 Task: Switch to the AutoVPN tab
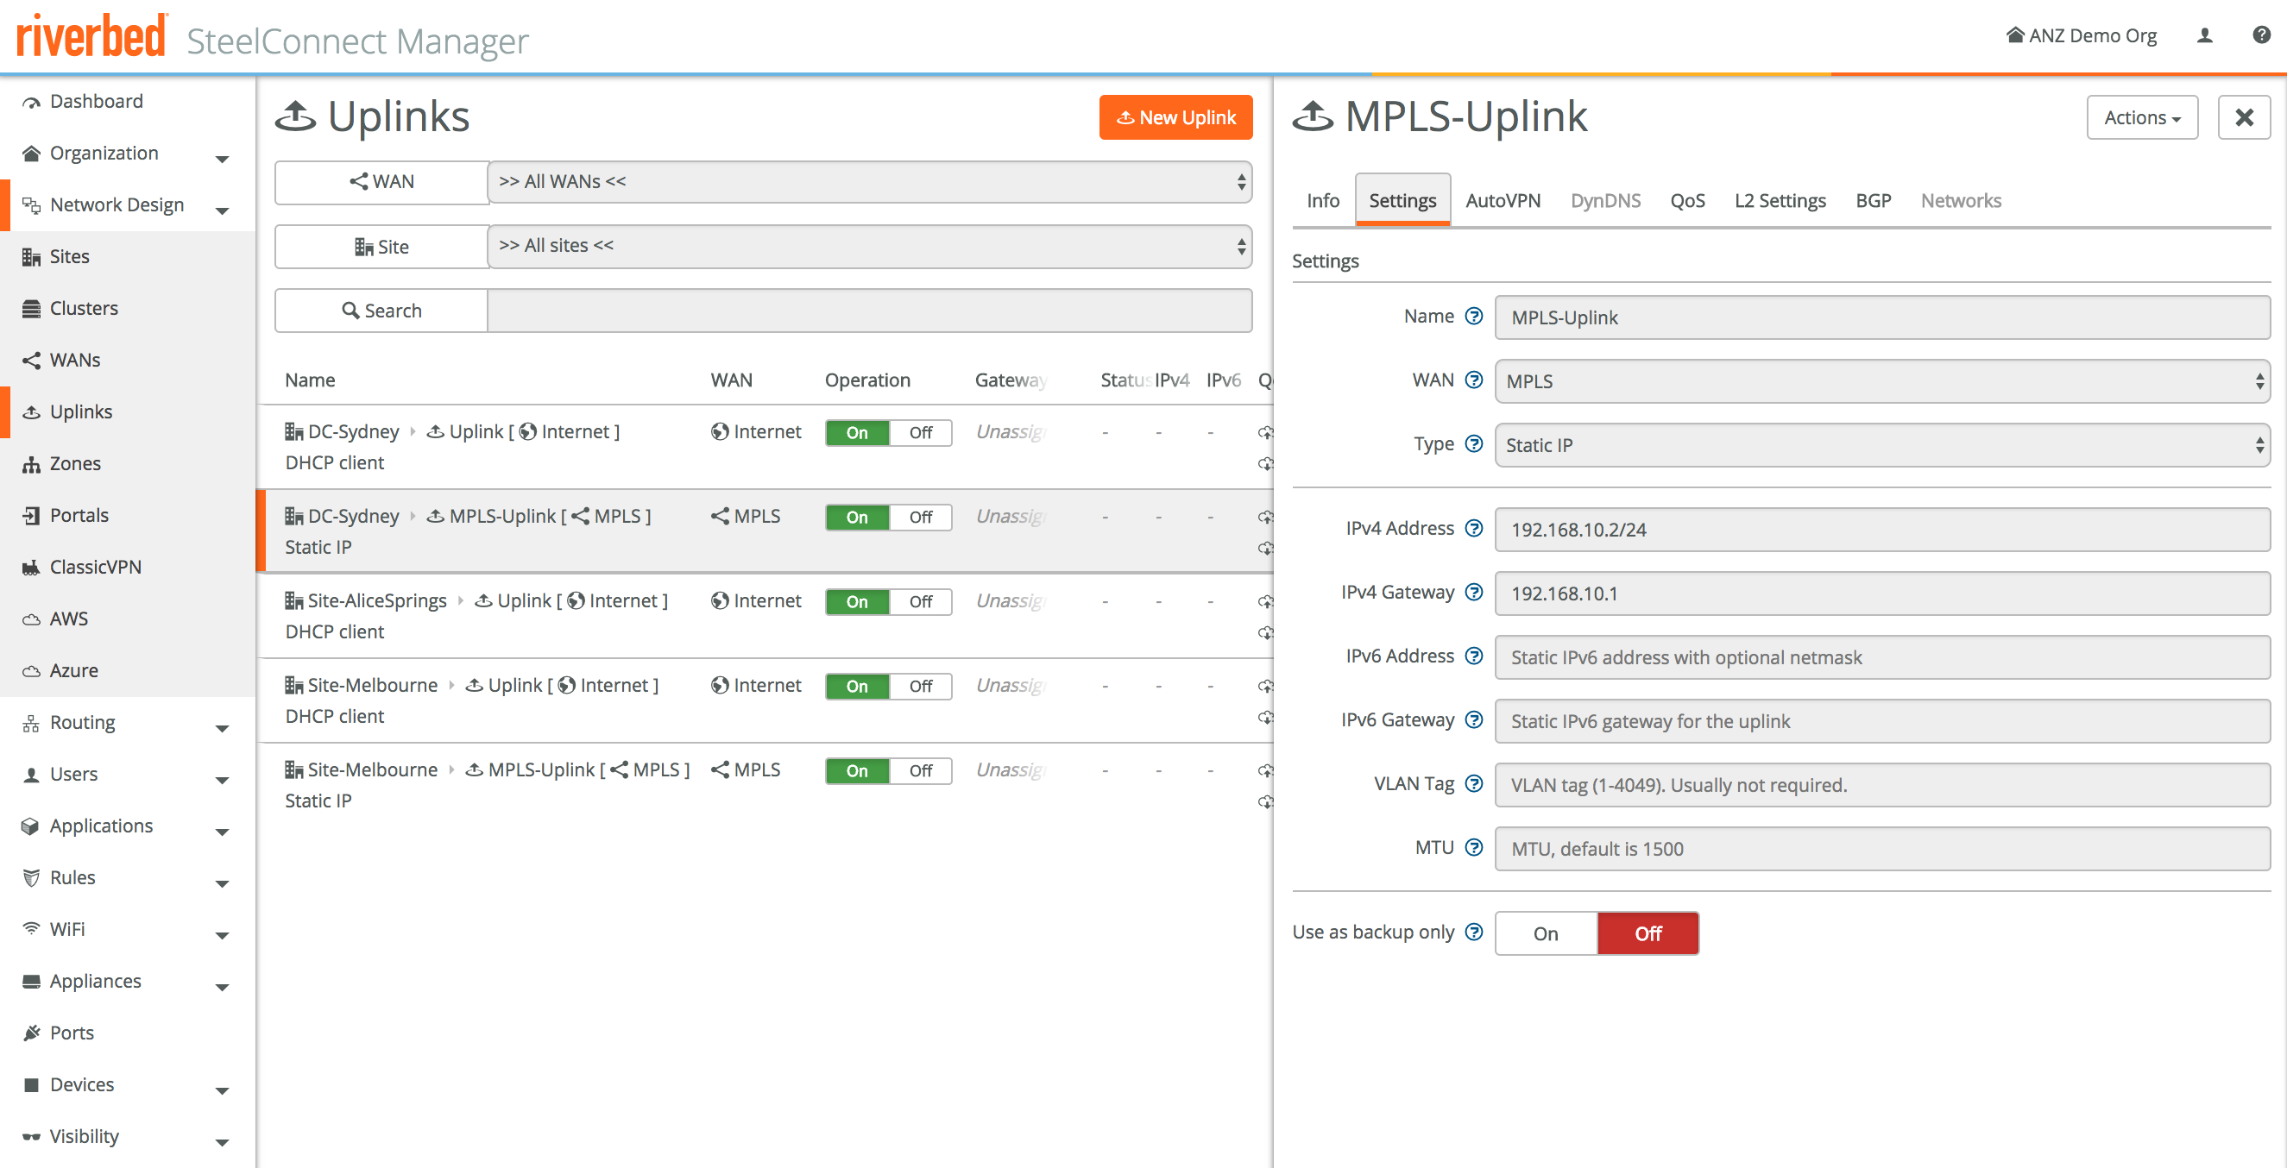point(1503,201)
